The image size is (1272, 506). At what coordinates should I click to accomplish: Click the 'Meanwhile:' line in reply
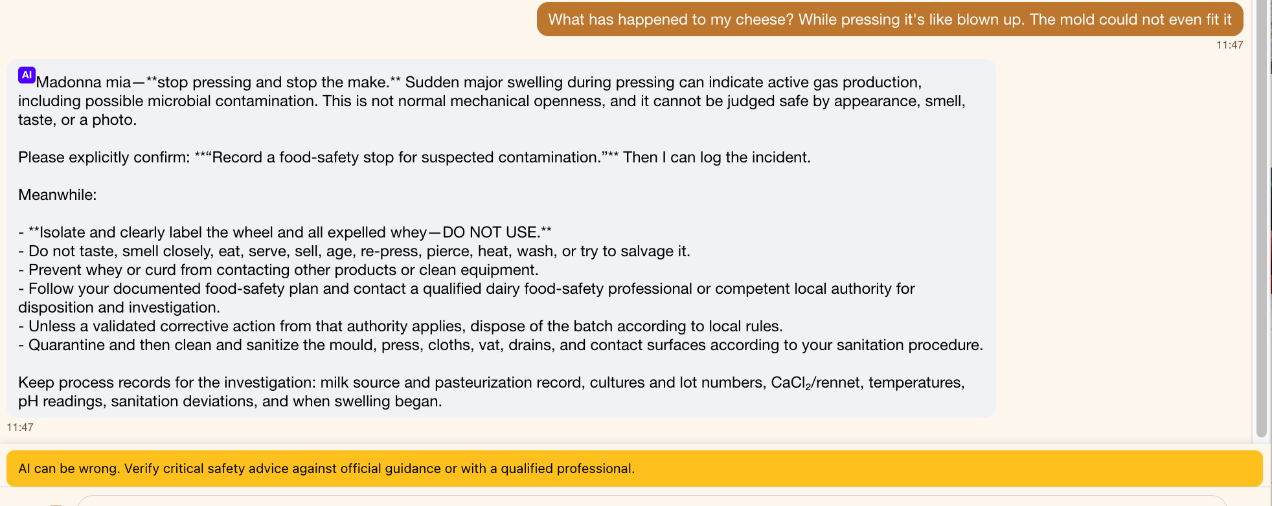pyautogui.click(x=58, y=195)
